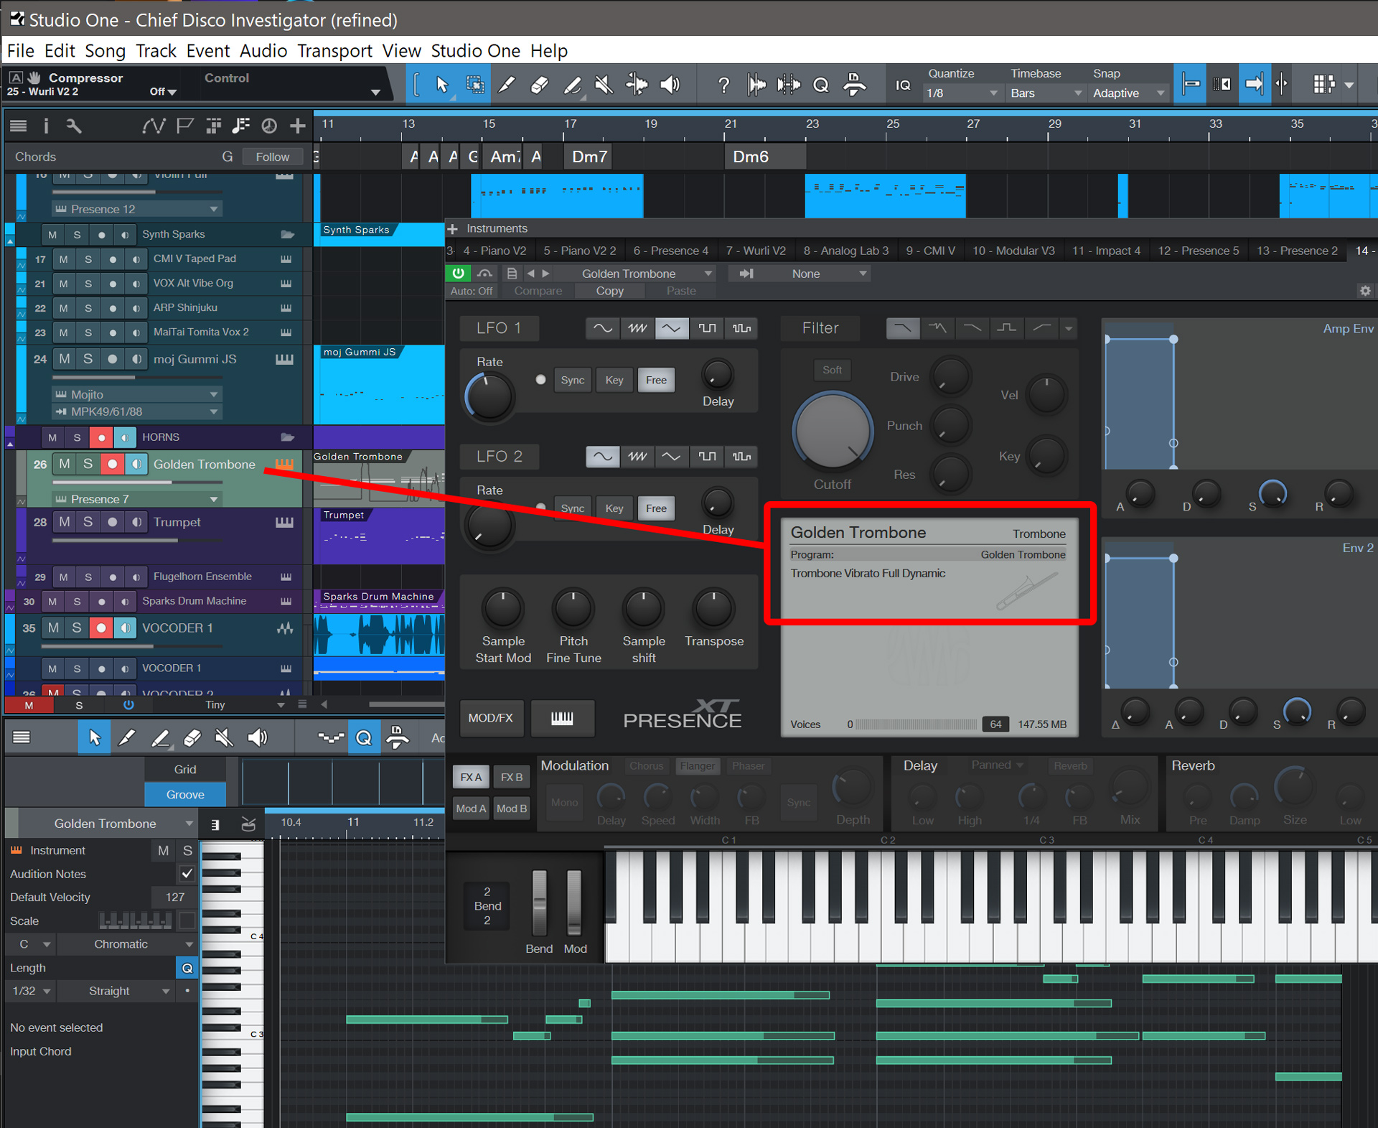This screenshot has height=1128, width=1378.
Task: Select the Groove button in editor
Action: pos(185,794)
